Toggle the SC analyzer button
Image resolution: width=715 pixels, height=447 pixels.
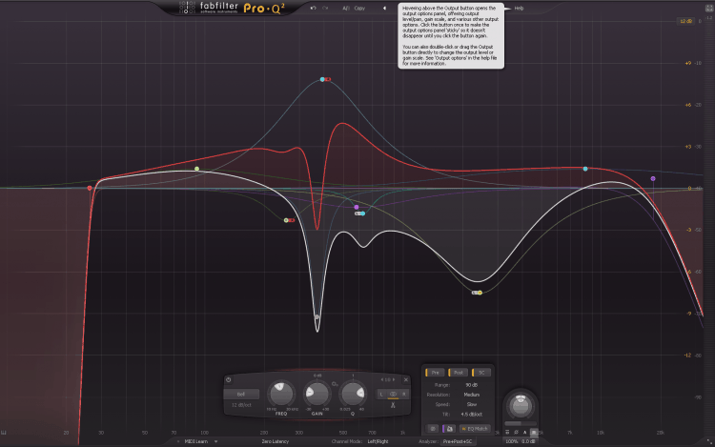481,373
